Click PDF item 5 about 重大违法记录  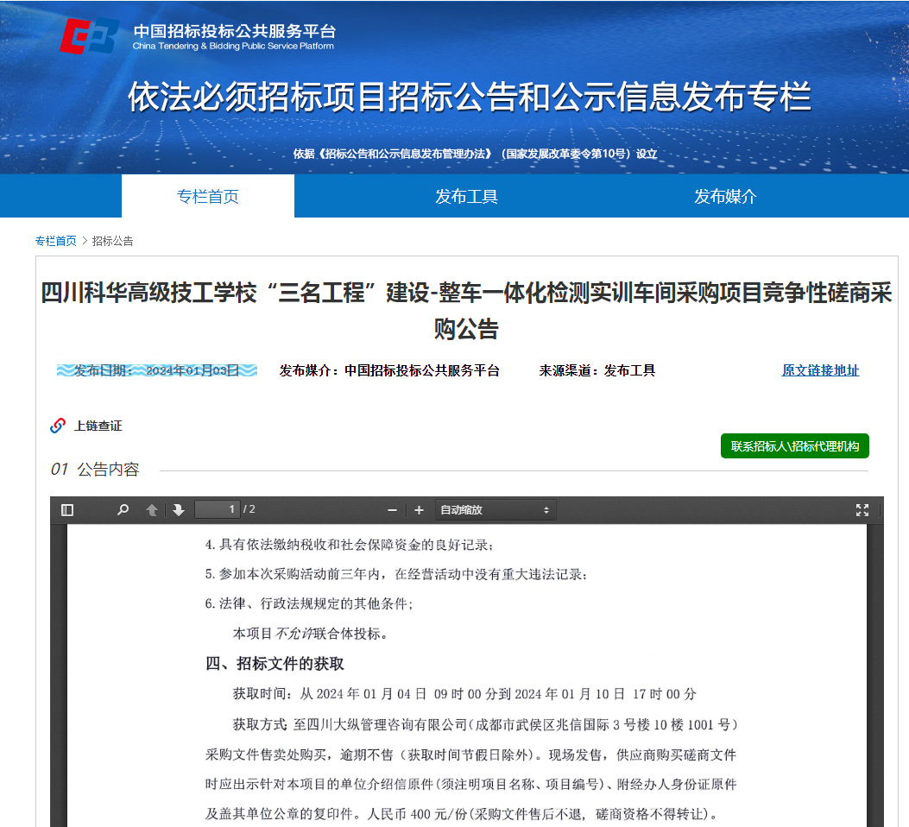396,574
